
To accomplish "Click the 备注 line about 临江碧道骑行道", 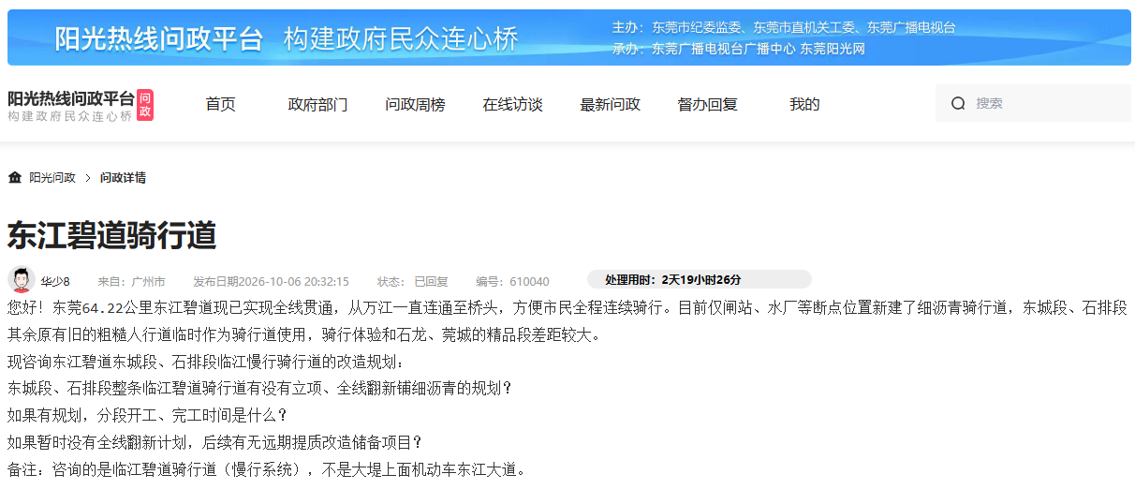I will 267,468.
